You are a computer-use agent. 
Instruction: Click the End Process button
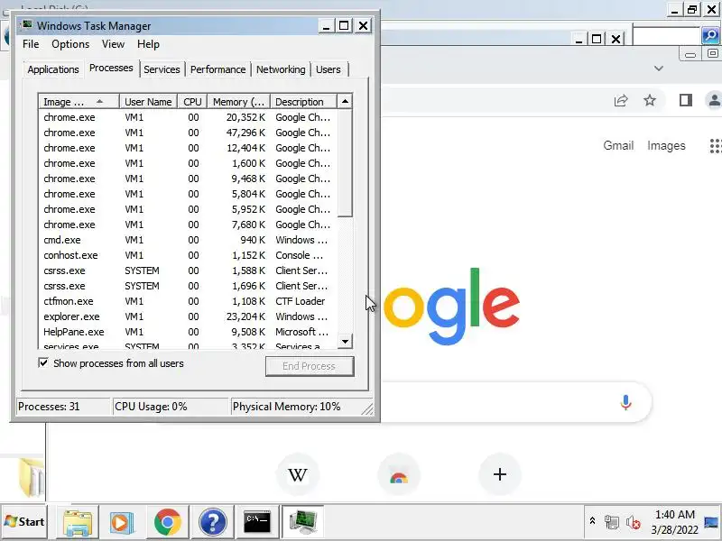tap(310, 366)
